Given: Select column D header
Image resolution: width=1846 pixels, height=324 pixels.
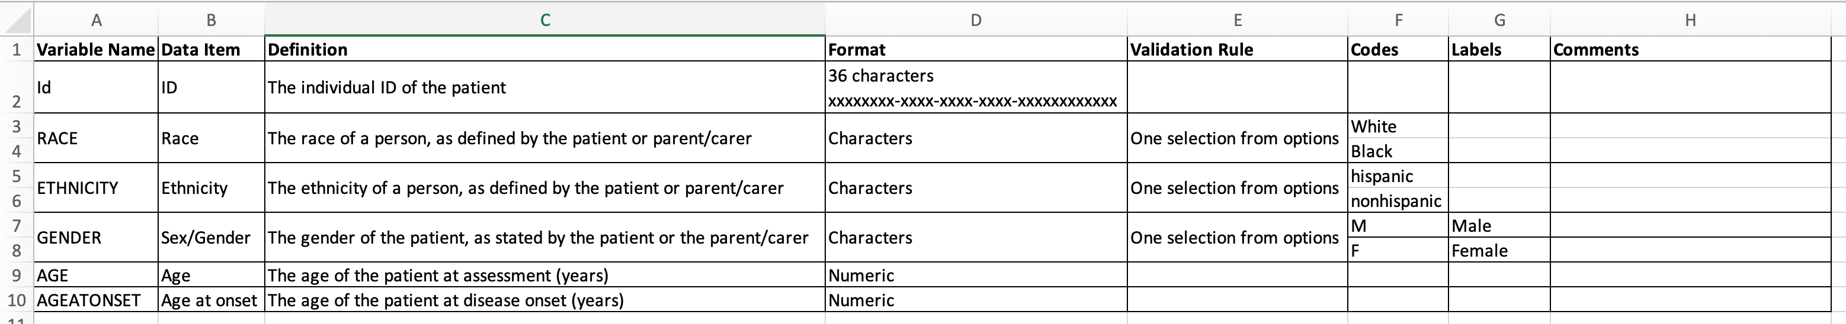Looking at the screenshot, I should [976, 20].
